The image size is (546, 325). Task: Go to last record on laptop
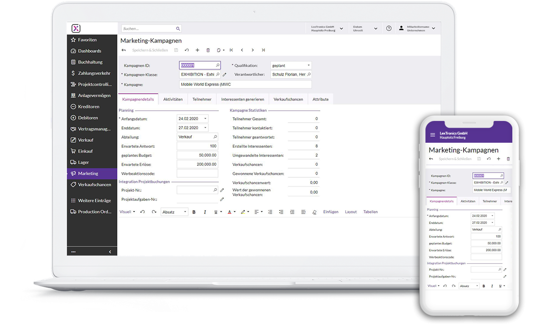(263, 50)
